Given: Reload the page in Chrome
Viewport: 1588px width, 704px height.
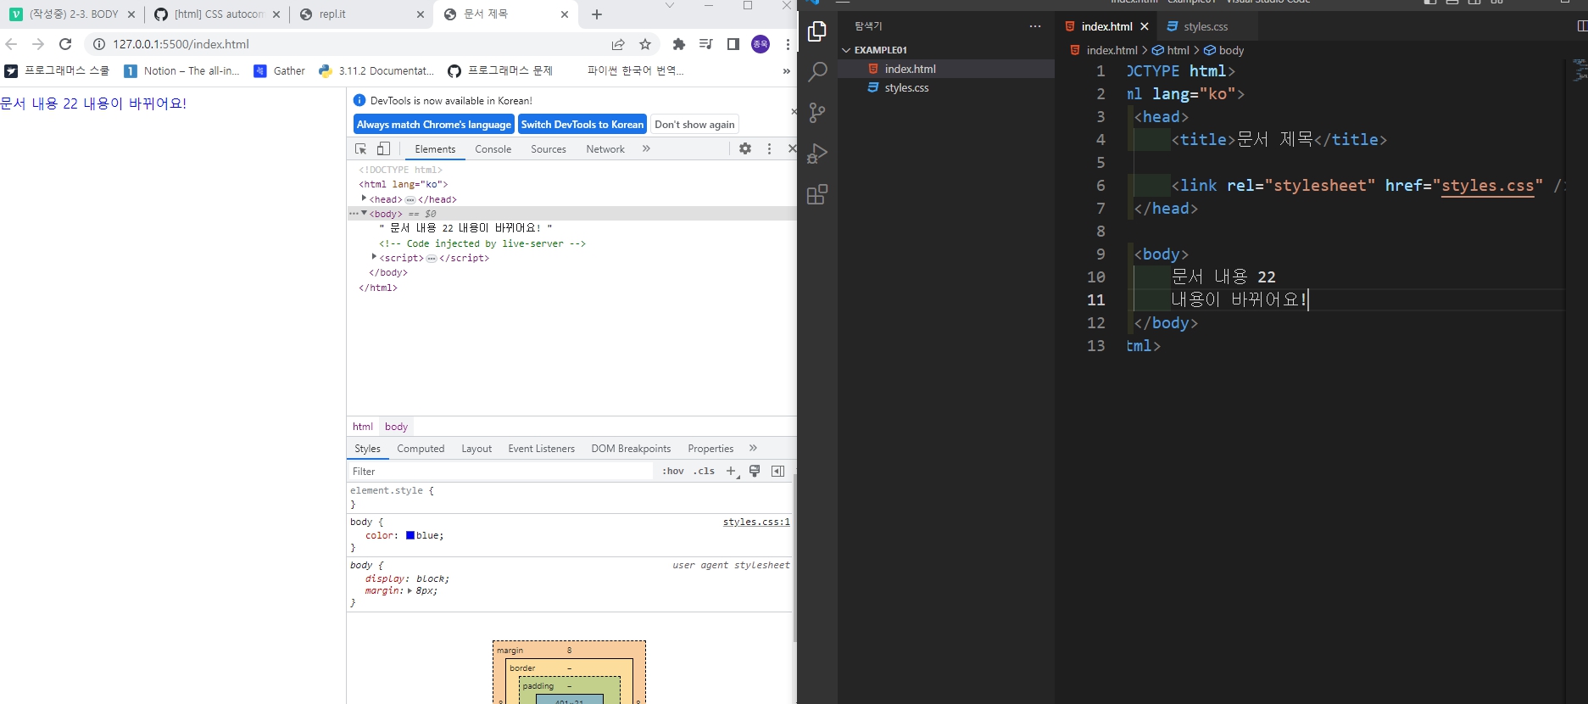Looking at the screenshot, I should 65,44.
